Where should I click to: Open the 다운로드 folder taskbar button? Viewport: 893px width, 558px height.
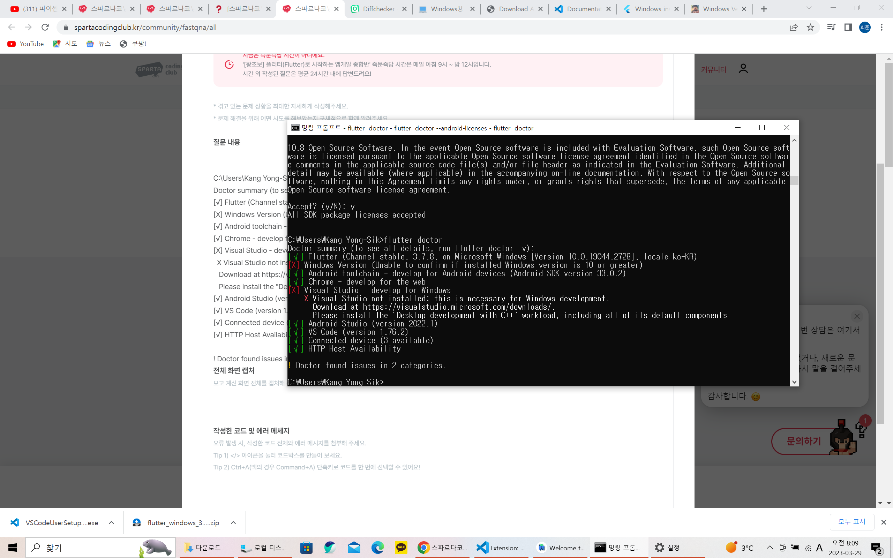[207, 548]
